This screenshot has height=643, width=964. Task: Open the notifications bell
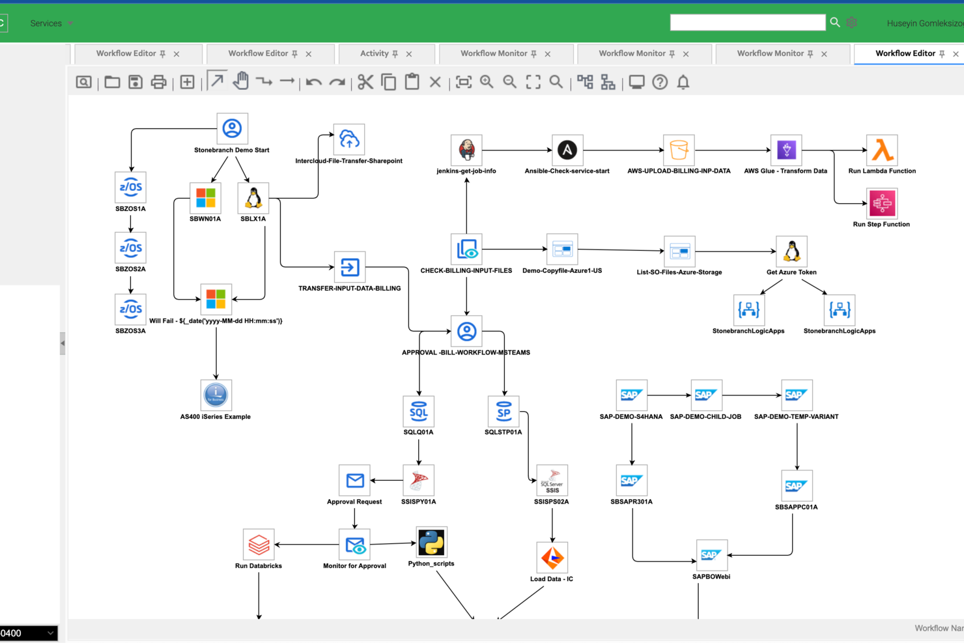(683, 82)
